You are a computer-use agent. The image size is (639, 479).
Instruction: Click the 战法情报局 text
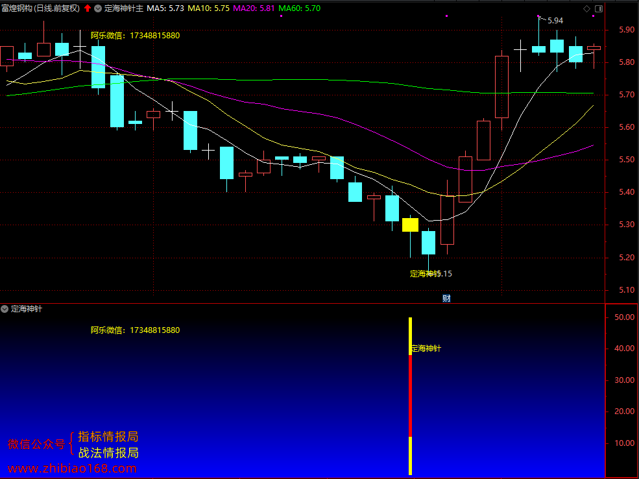tap(108, 453)
